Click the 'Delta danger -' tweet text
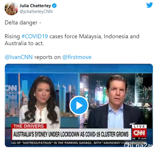156x149 pixels. (x=23, y=22)
